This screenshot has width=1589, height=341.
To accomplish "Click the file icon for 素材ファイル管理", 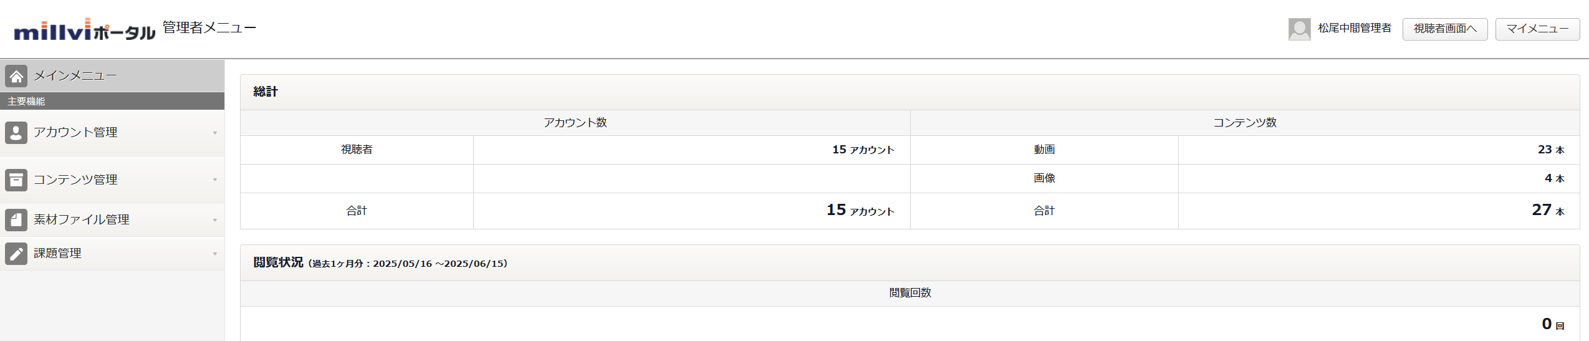I will 16,219.
